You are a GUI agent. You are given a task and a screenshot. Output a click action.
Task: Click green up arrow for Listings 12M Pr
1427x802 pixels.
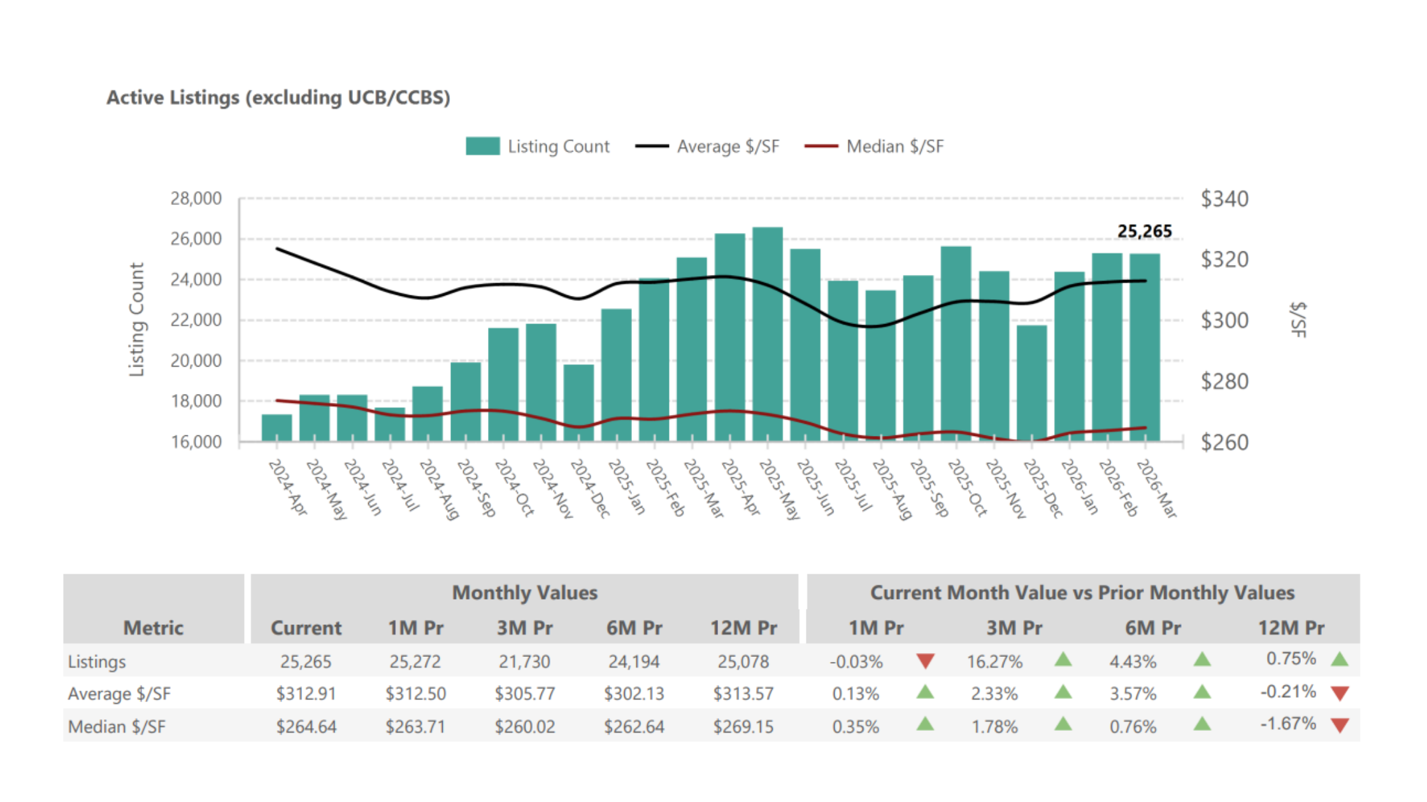pyautogui.click(x=1340, y=659)
